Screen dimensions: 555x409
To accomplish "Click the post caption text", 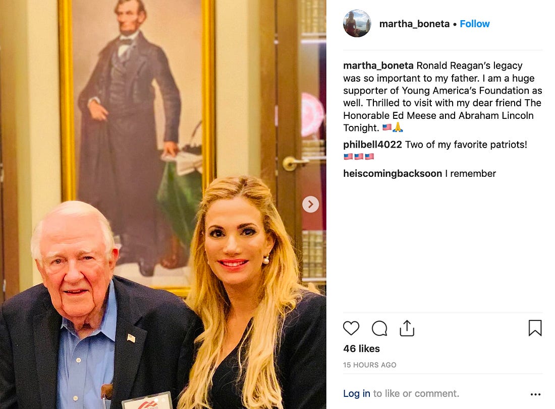I will pyautogui.click(x=442, y=97).
